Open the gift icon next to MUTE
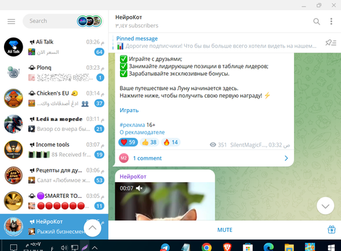 [x=331, y=230]
